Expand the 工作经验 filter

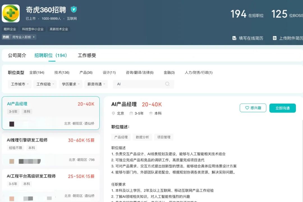(45, 84)
